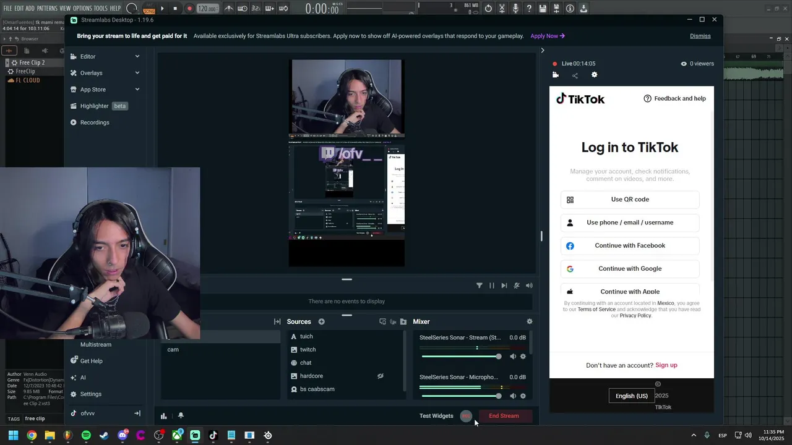Viewport: 792px width, 445px height.
Task: Open Get Help in sidebar
Action: [87, 361]
